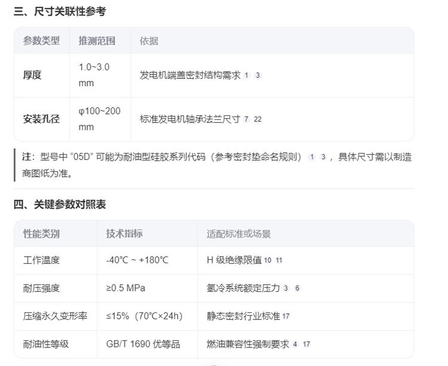
Task: Select the GB/T 1690 优等品 cell
Action: click(143, 344)
